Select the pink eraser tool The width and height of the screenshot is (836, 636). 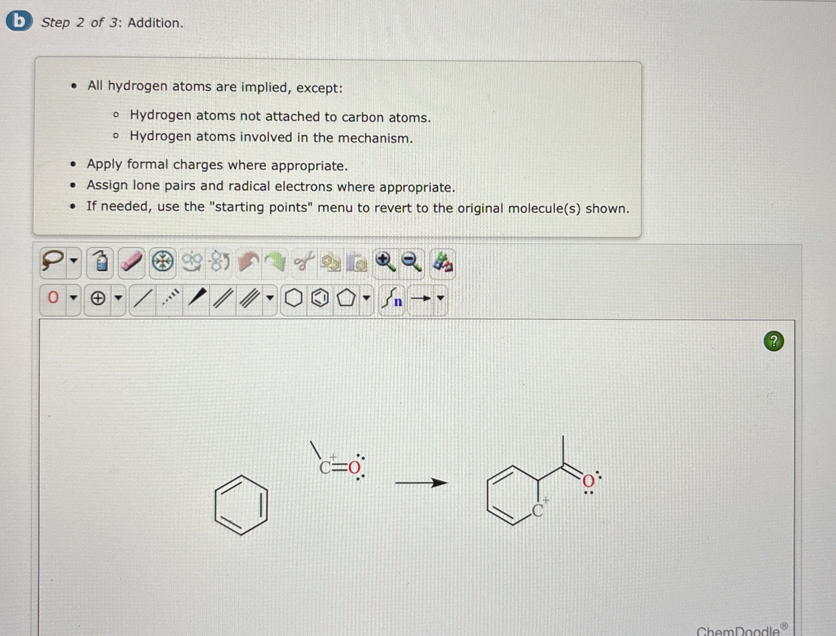[131, 262]
